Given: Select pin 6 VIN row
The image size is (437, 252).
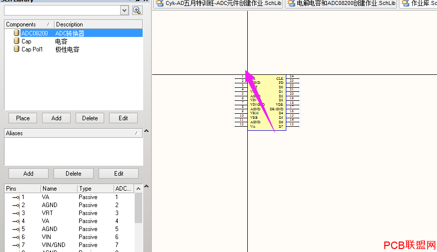Looking at the screenshot, I should 70,237.
